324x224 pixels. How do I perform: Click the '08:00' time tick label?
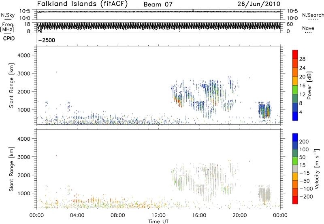[118, 216]
